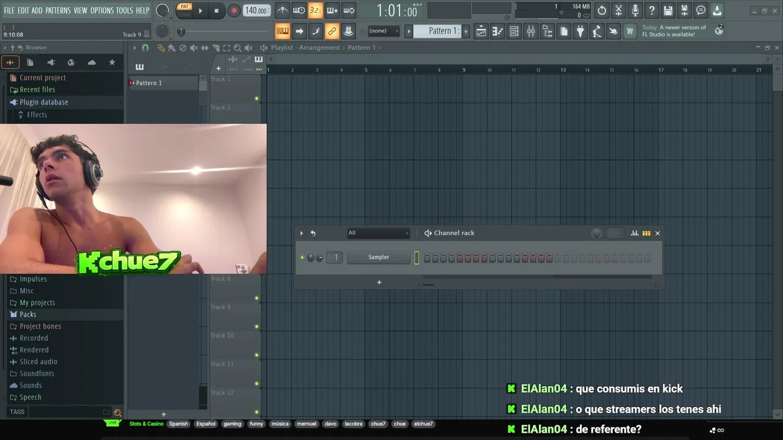Click the shopping cart content library icon
Screen dimensions: 783x440
[x=629, y=31]
